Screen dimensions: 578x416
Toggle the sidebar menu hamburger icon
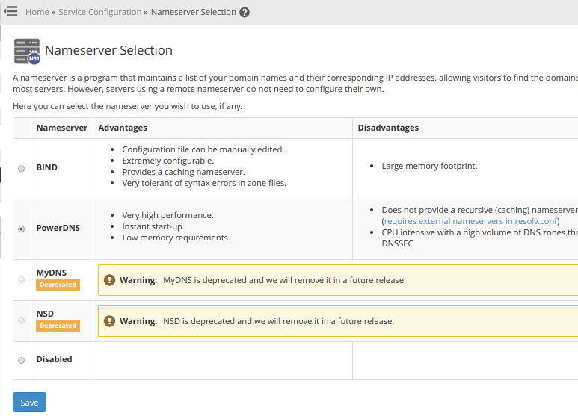[x=11, y=11]
